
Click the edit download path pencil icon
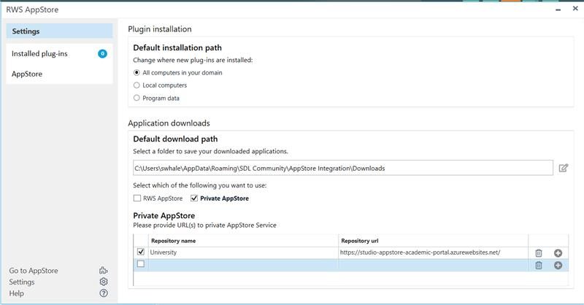coord(564,168)
